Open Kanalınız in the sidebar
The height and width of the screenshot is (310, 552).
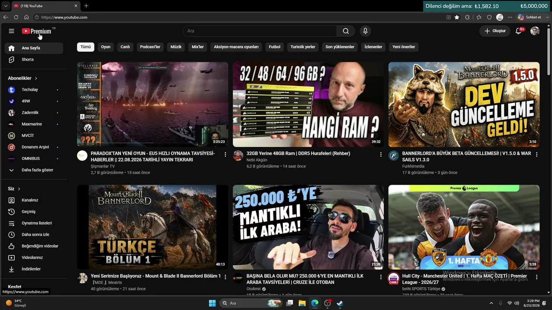coord(34,200)
